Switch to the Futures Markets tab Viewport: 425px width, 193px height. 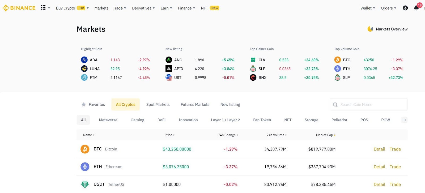[x=195, y=105]
